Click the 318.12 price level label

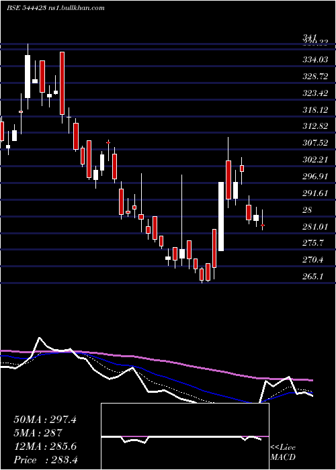coord(315,110)
